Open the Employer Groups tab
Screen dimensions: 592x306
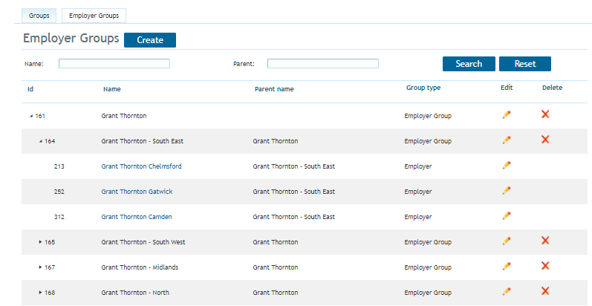coord(94,16)
